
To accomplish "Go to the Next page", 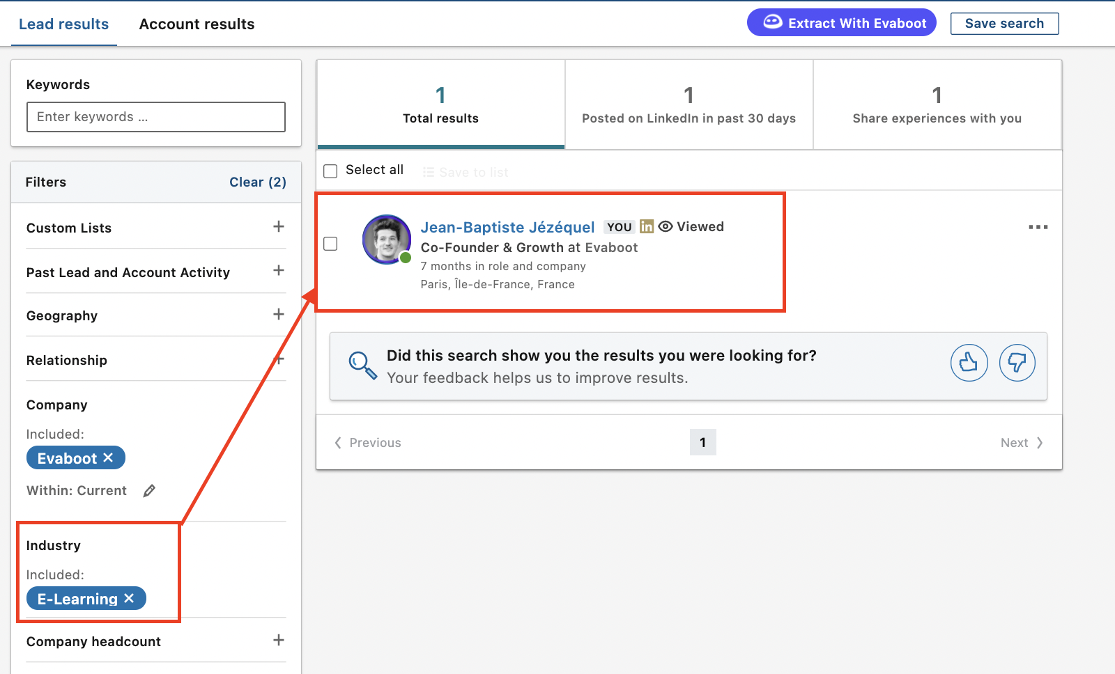I will [1022, 443].
